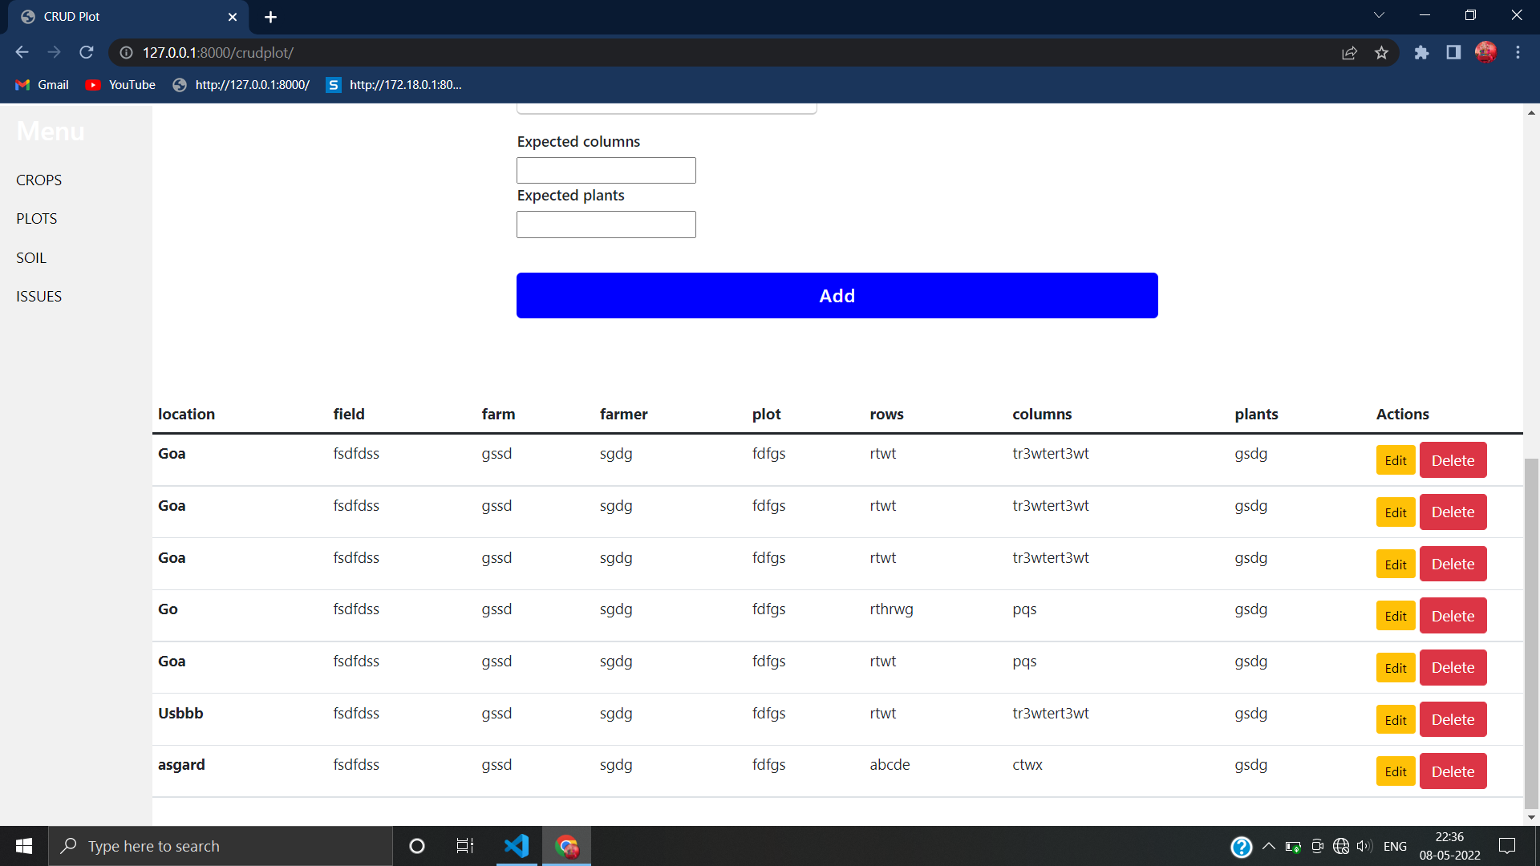Viewport: 1540px width, 866px height.
Task: Delete the asgard plot row
Action: (x=1453, y=771)
